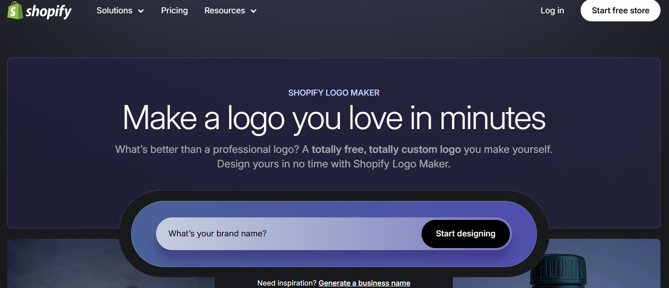This screenshot has width=669, height=288.
Task: Click the bold "totally free, totally custom logo" text
Action: [x=386, y=149]
